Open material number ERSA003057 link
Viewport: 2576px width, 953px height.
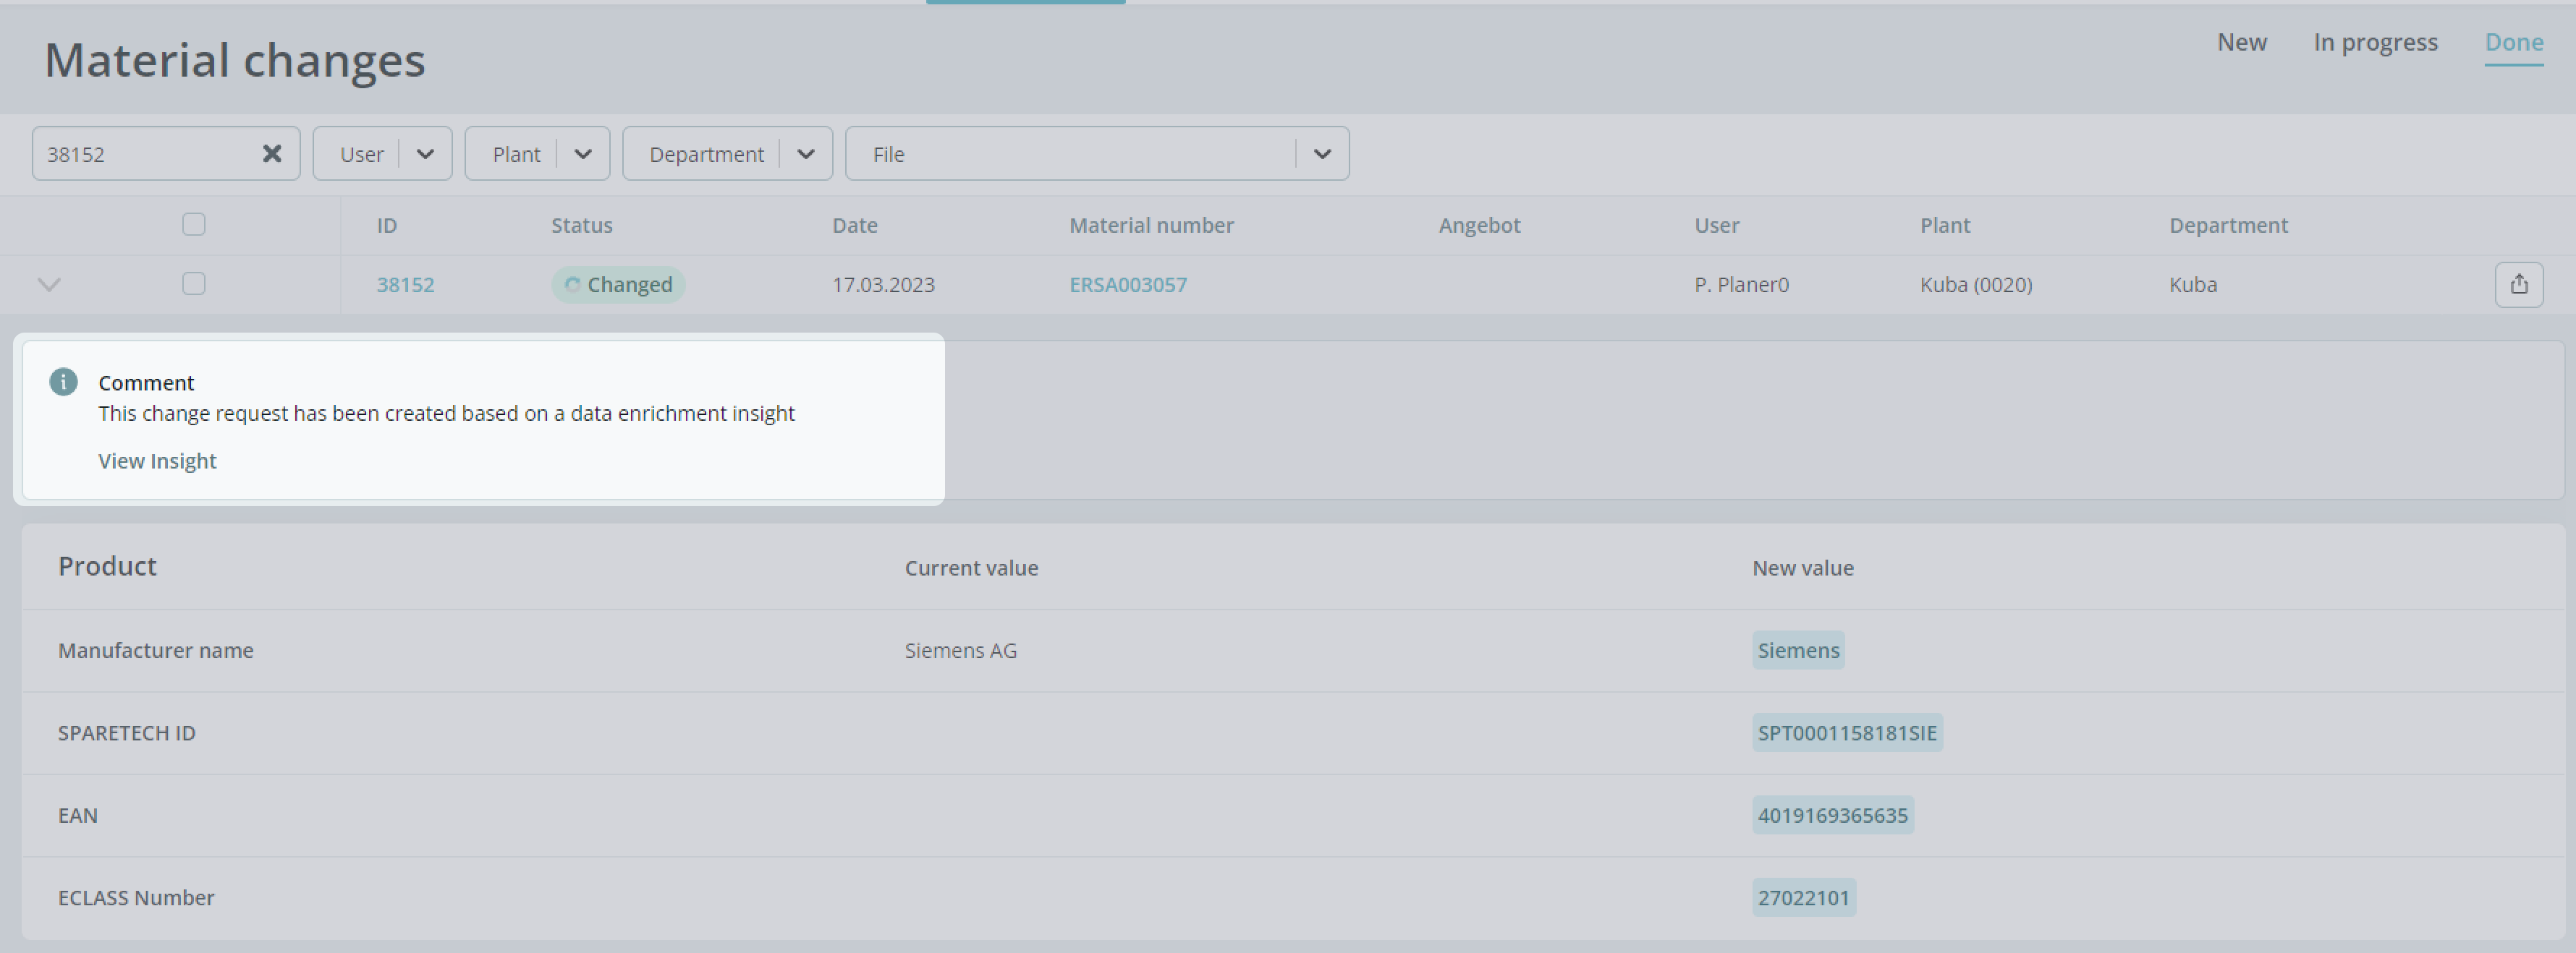tap(1128, 285)
